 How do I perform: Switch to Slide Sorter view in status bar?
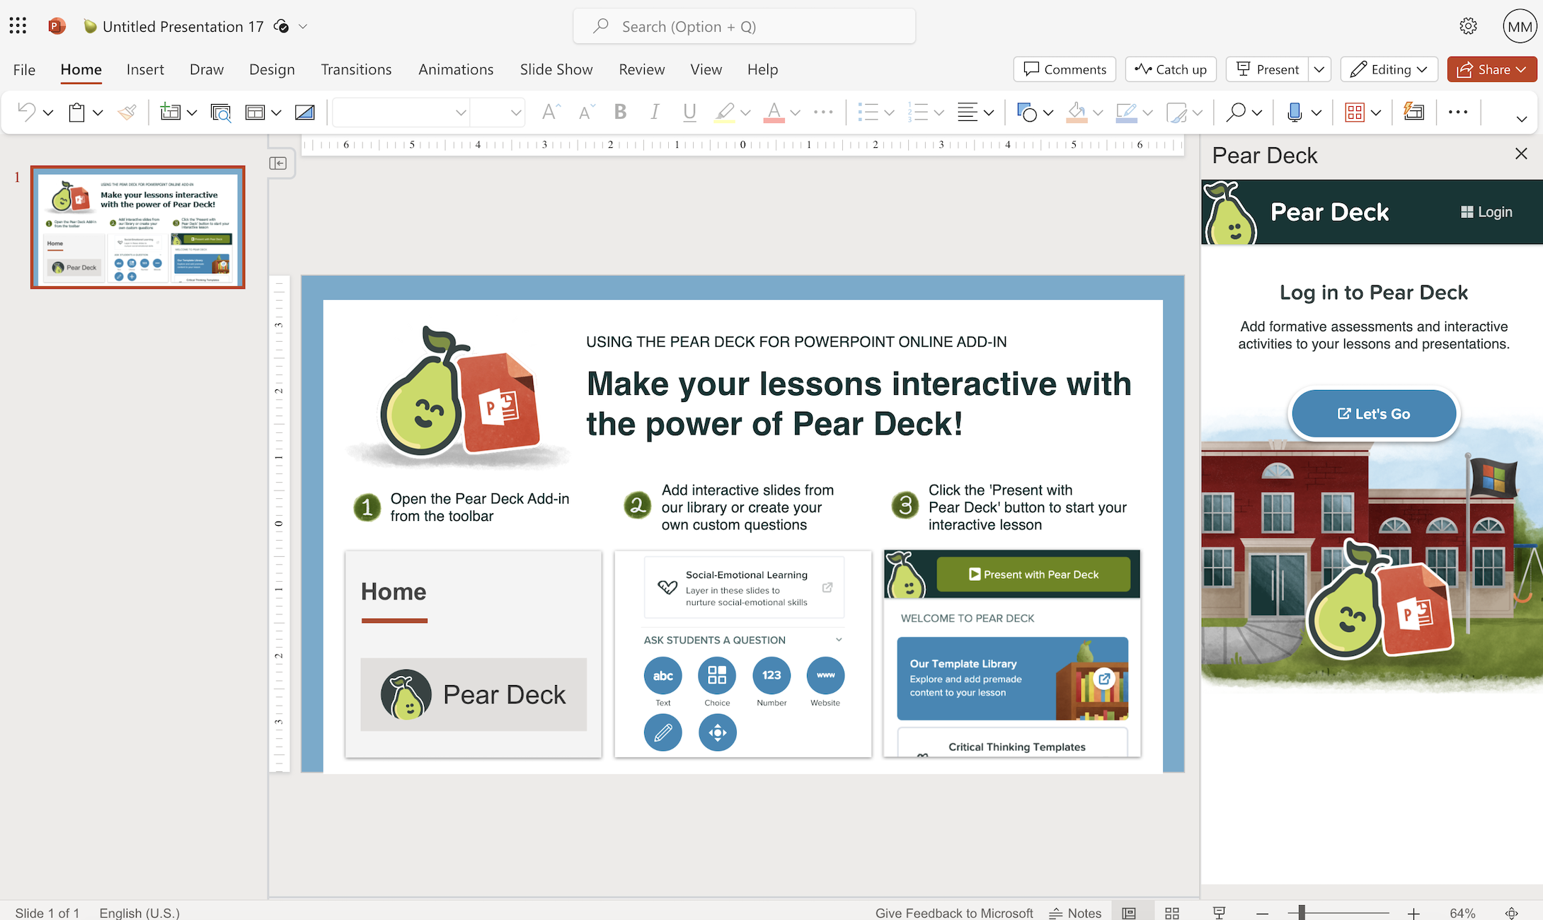[x=1172, y=912]
